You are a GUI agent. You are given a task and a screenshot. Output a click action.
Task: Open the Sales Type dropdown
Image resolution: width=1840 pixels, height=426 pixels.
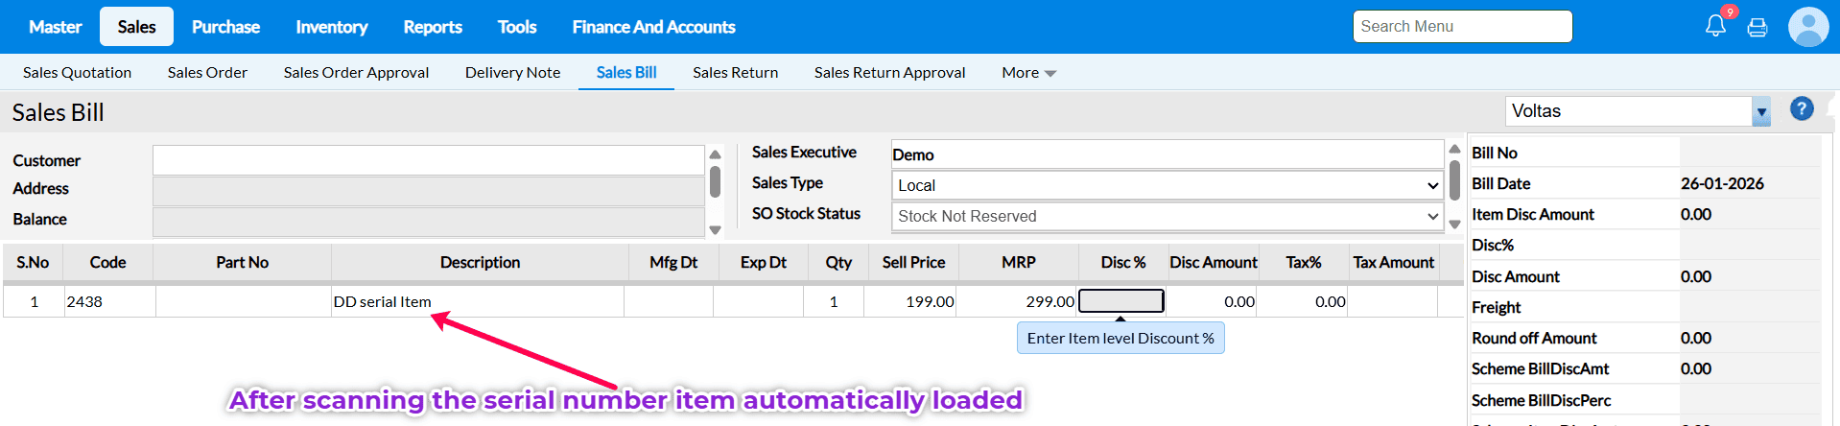coord(1167,185)
